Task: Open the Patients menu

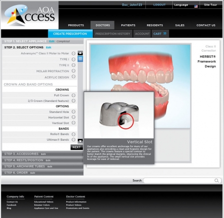Action: (x=128, y=25)
